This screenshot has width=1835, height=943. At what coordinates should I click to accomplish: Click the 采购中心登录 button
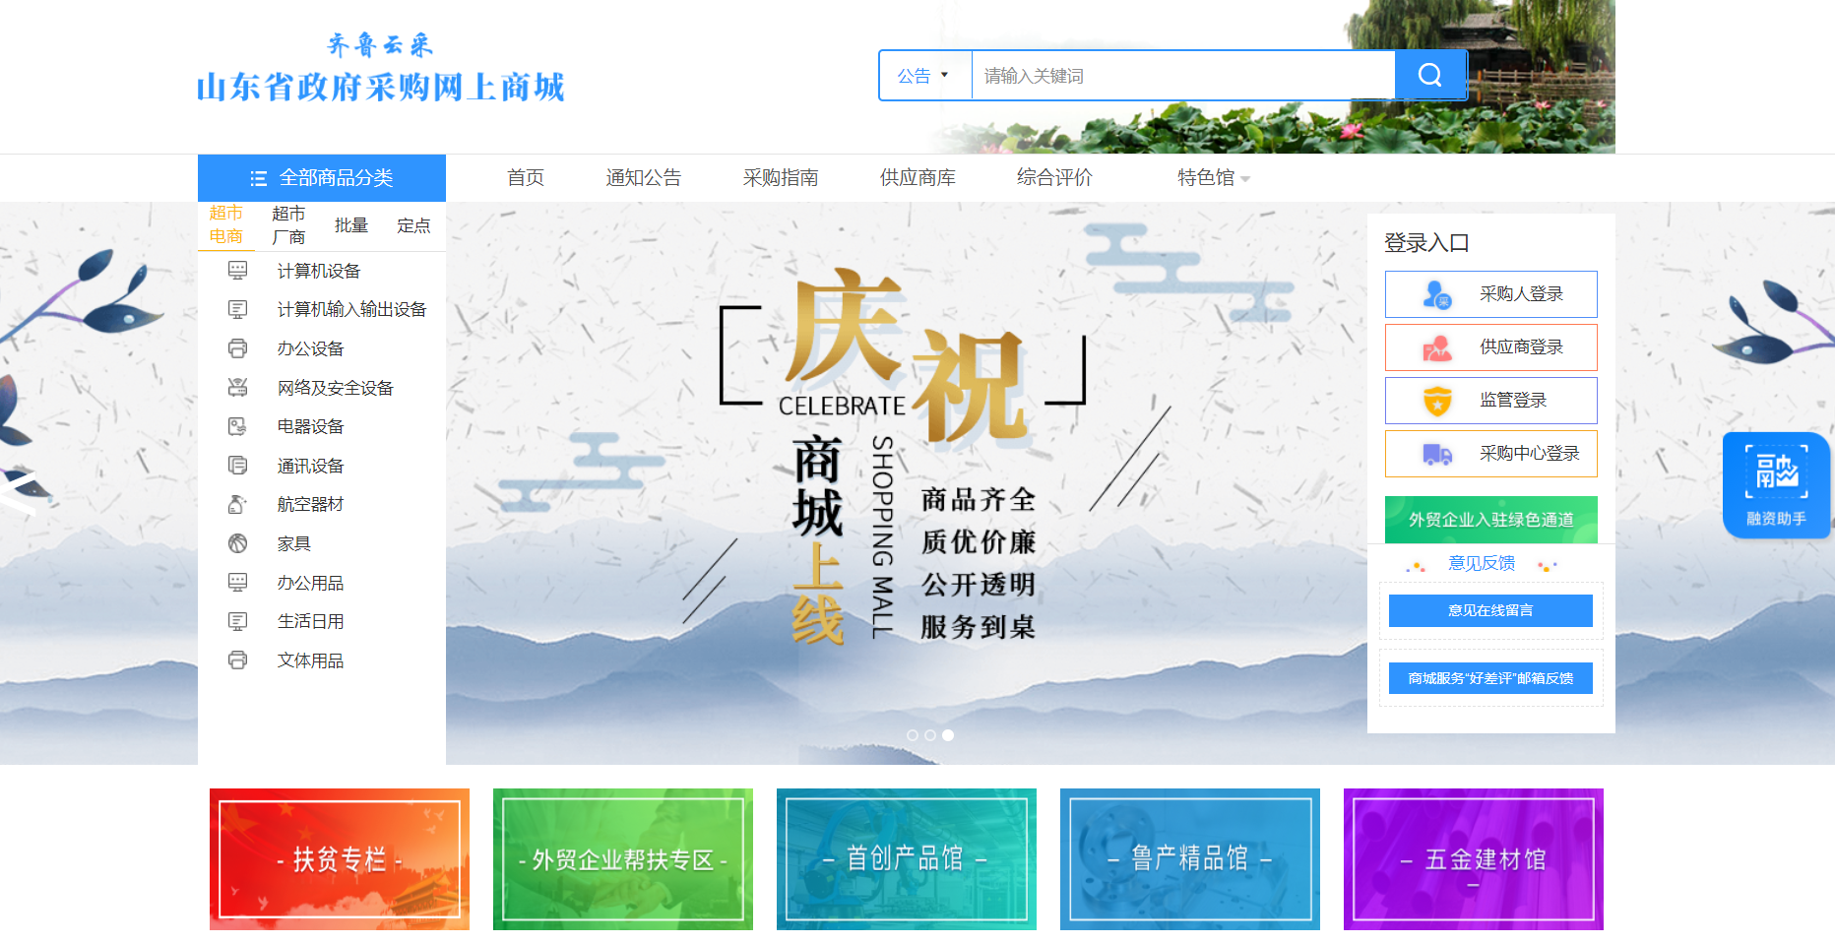click(x=1491, y=454)
